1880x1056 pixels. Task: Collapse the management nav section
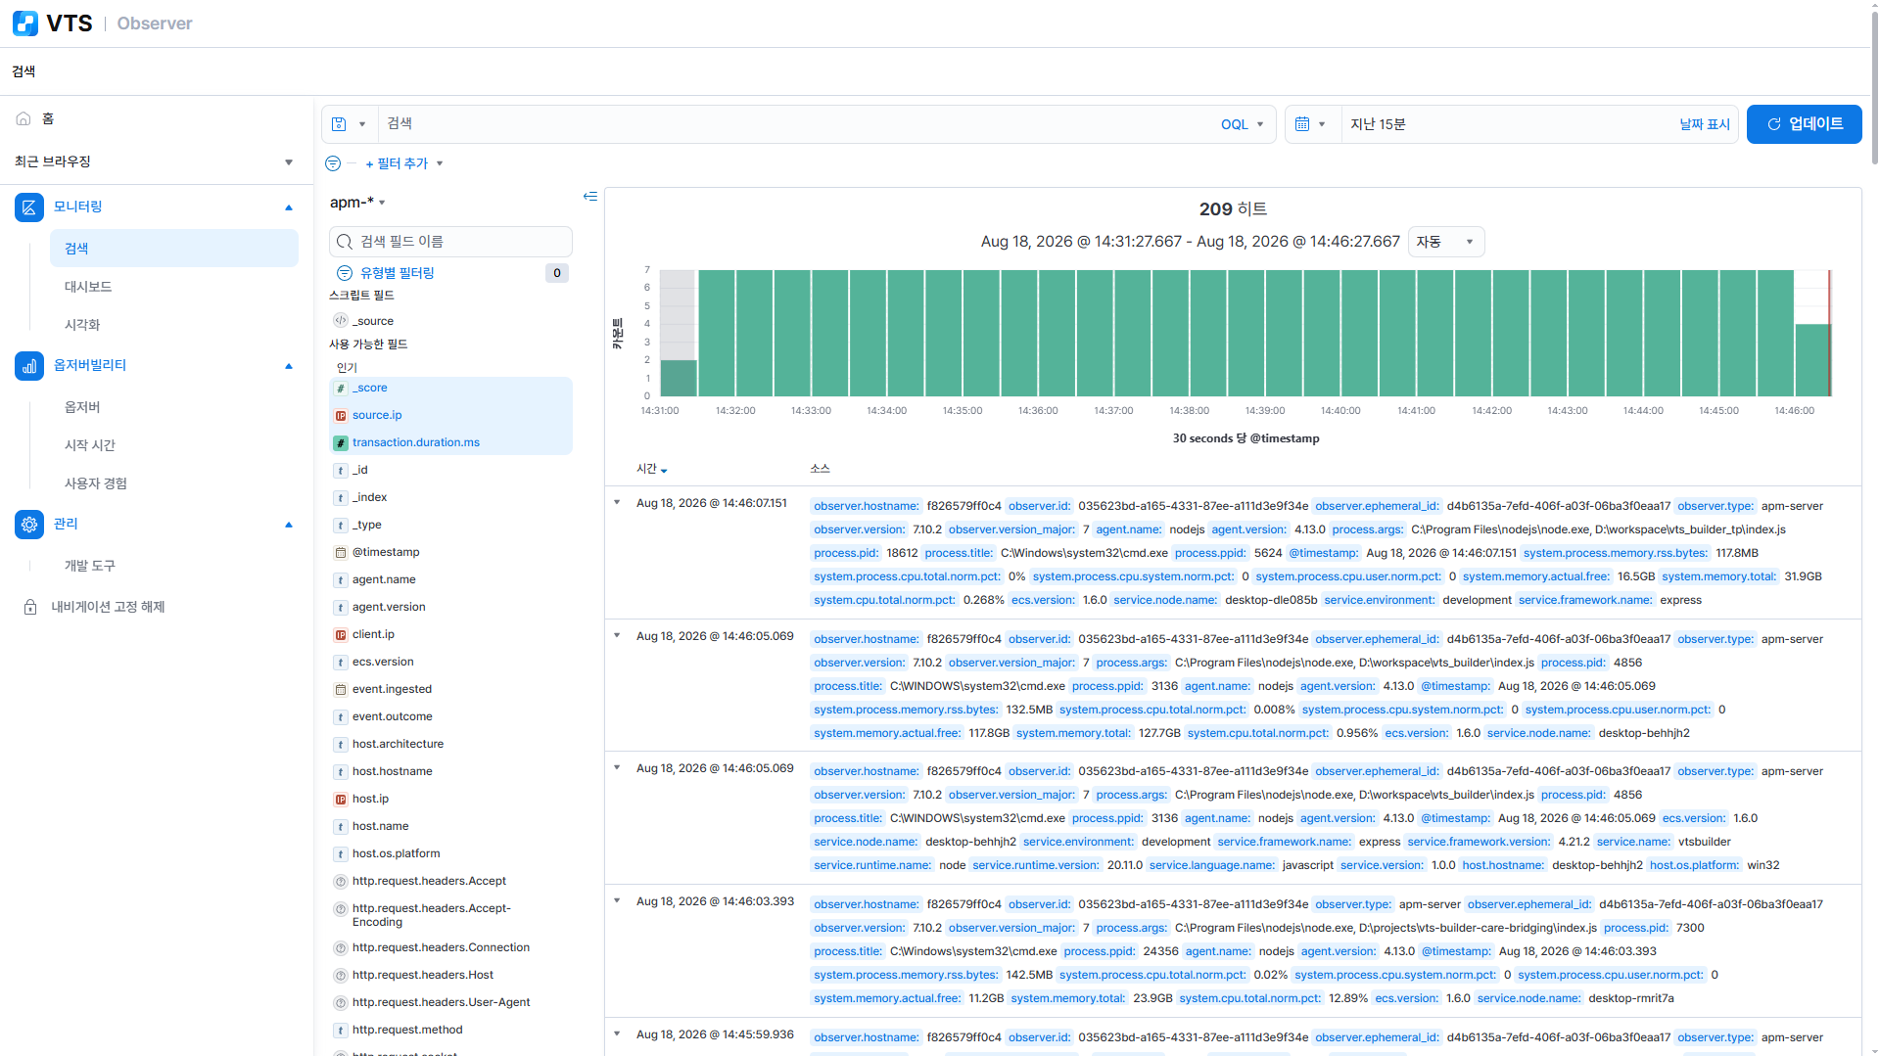point(289,525)
